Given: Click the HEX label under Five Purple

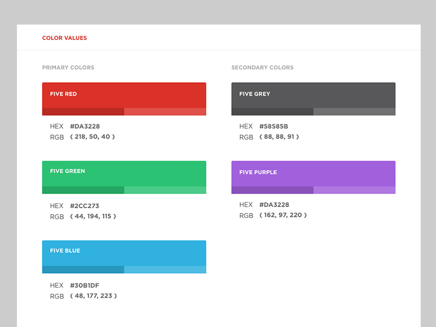Looking at the screenshot, I should tap(246, 205).
